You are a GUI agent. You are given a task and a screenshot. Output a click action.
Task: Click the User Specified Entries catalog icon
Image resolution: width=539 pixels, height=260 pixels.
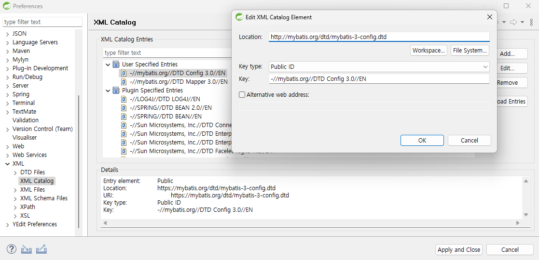pyautogui.click(x=116, y=65)
